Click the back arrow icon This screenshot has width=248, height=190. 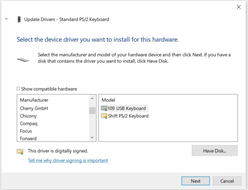tap(7, 19)
